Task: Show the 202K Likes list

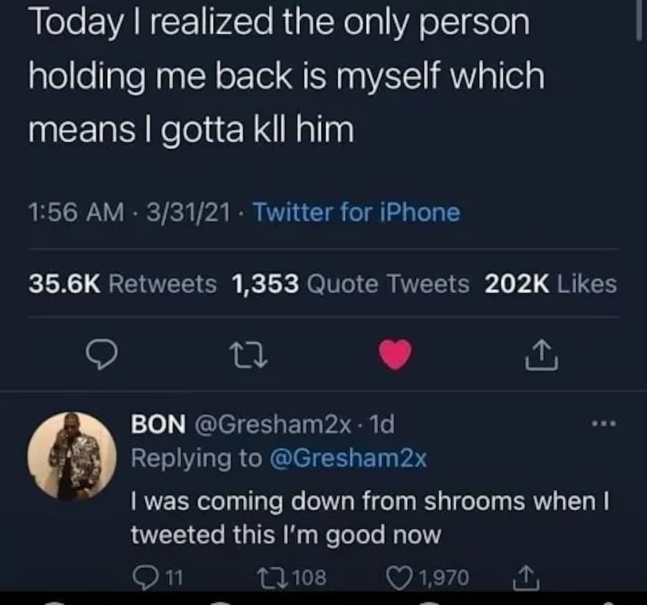Action: pyautogui.click(x=550, y=284)
